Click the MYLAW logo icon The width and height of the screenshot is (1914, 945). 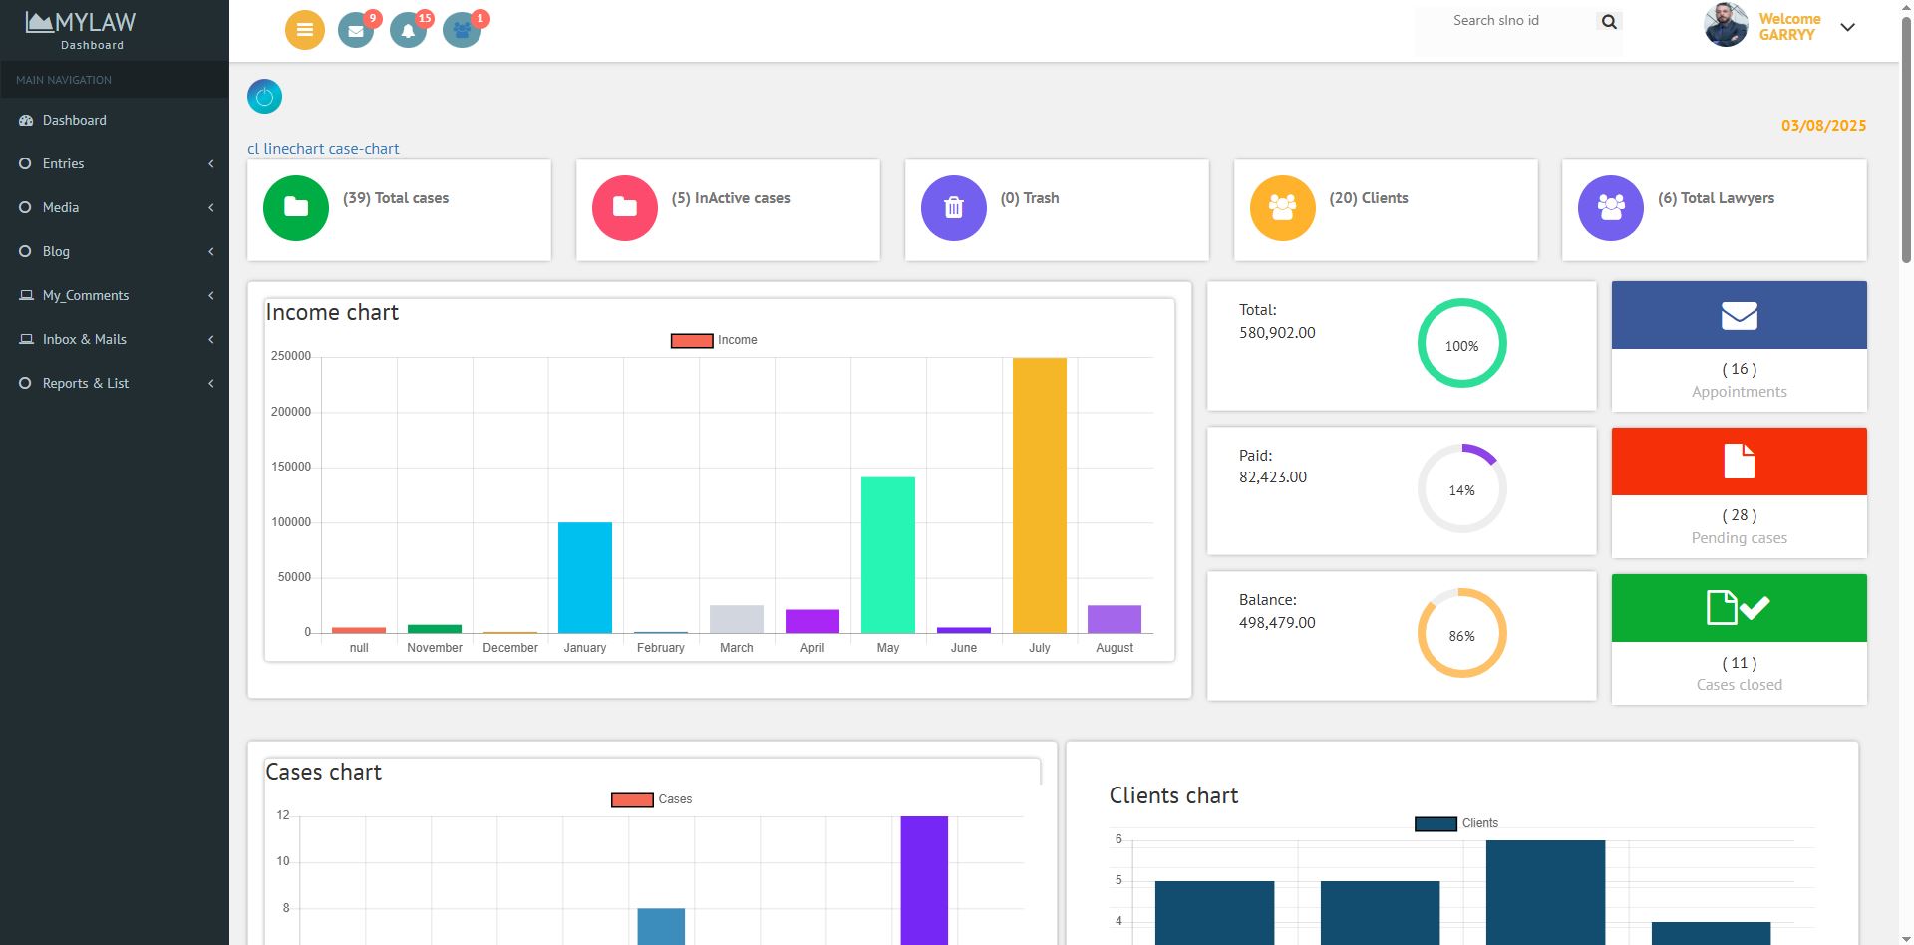39,21
